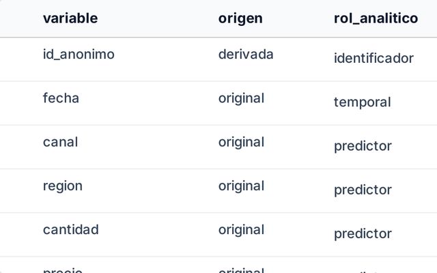
Task: Click the 'variable' column header
Action: click(70, 18)
